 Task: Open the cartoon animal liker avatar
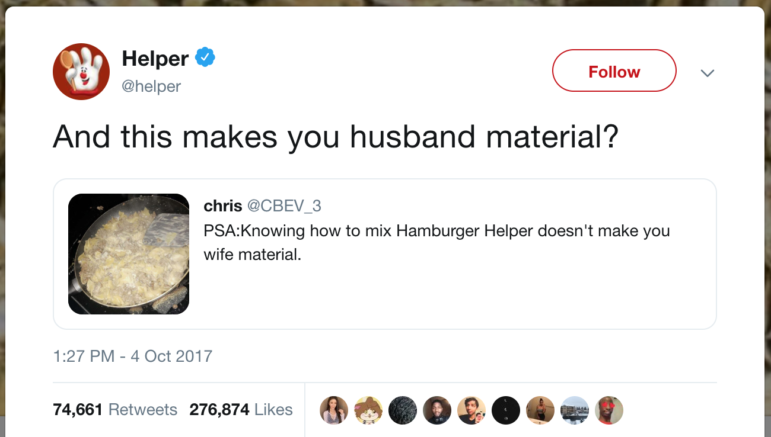tap(368, 410)
